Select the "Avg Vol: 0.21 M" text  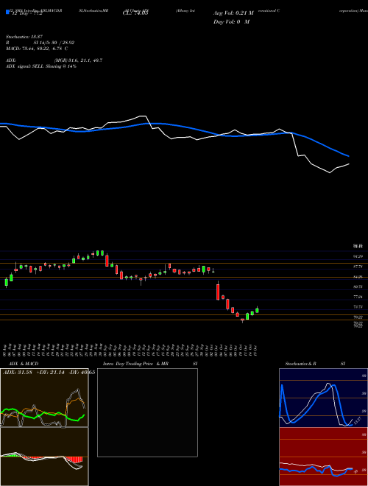click(x=233, y=13)
